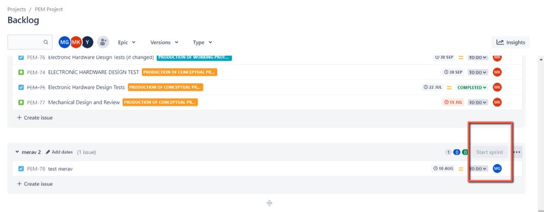Open the TO DO status dropdown for PEM-76
Screen dimensions: 544x212
click(x=478, y=58)
